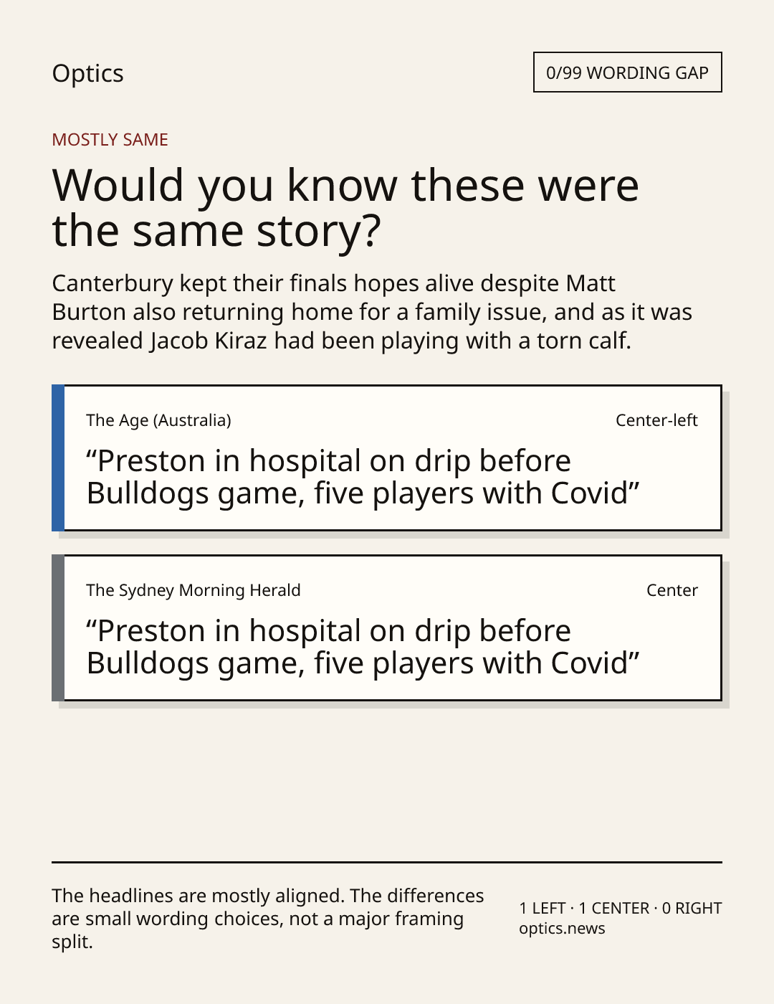
Task: Click the gray bias stripe on Herald card
Action: point(58,628)
